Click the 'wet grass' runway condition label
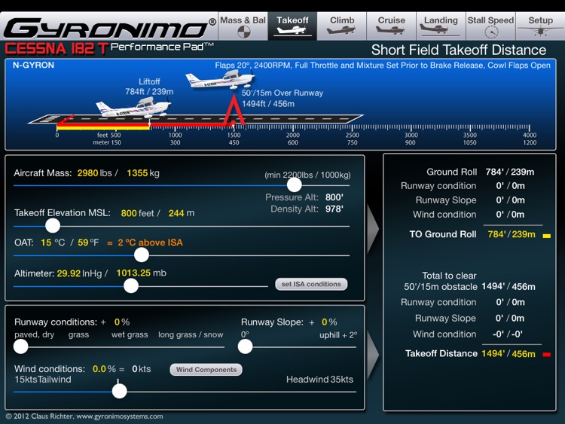 130,334
